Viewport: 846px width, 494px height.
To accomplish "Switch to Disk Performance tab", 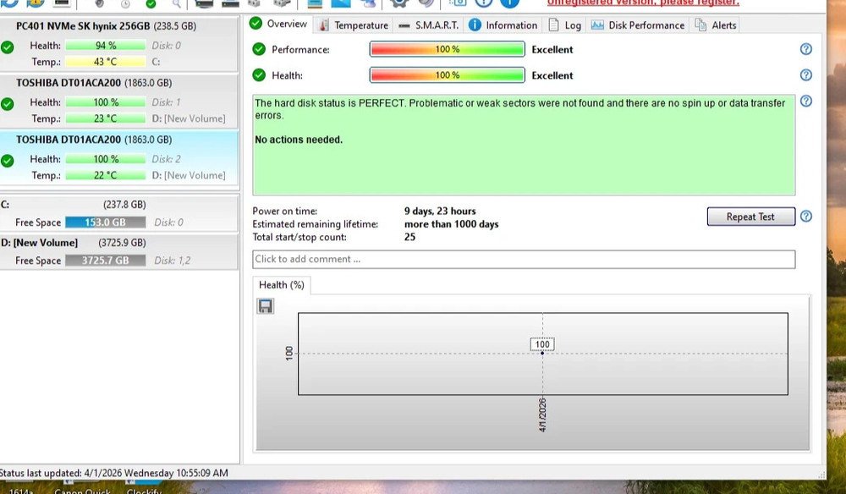I will [x=638, y=25].
